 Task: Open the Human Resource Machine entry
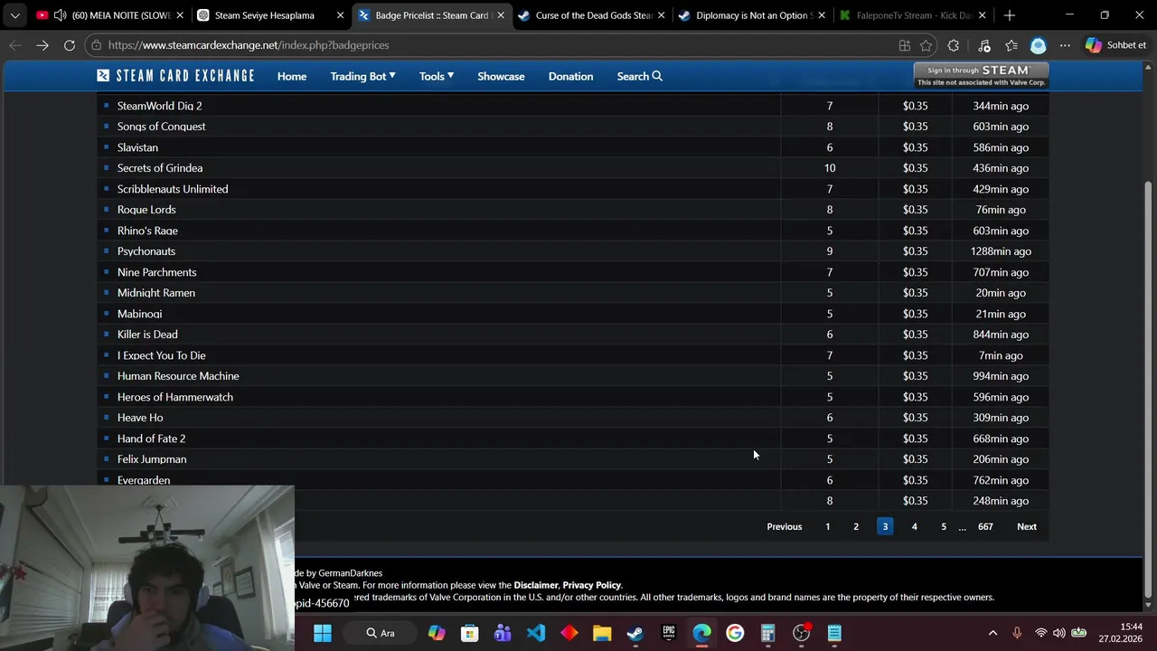click(x=178, y=376)
